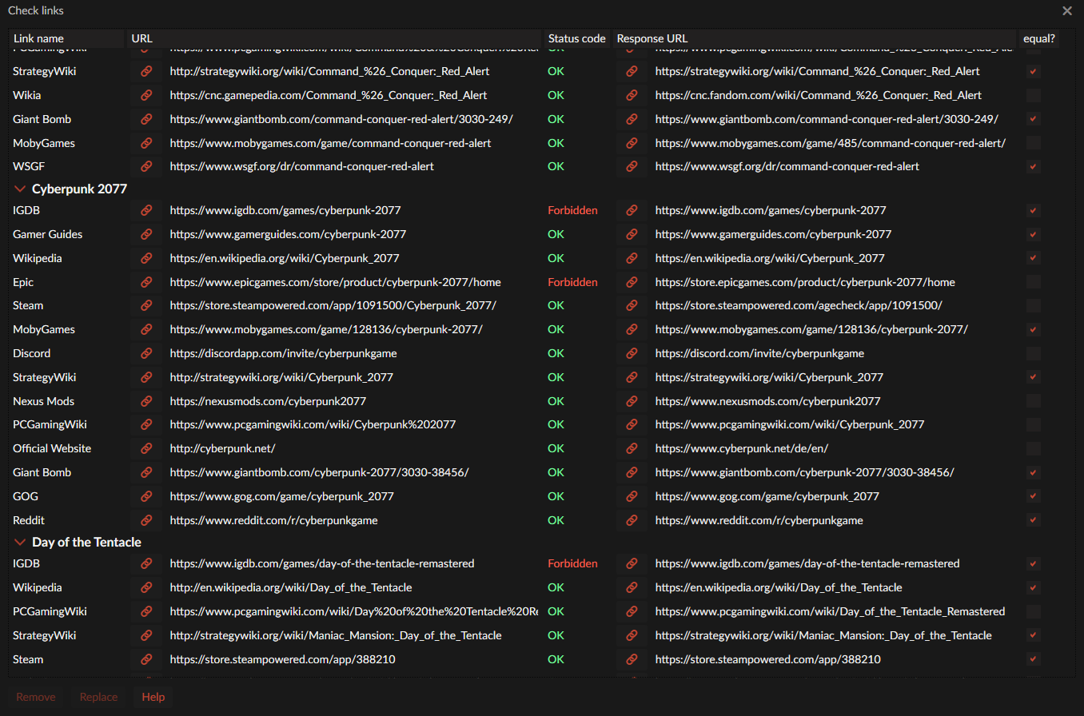The width and height of the screenshot is (1084, 716).
Task: Click the Reddit row URL link icon
Action: click(x=146, y=520)
